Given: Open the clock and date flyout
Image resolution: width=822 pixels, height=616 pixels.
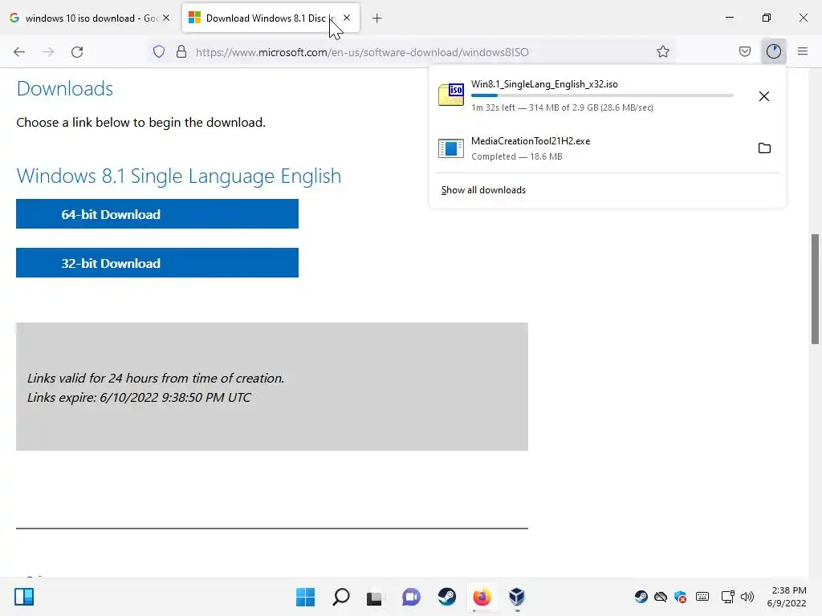Looking at the screenshot, I should [x=787, y=597].
